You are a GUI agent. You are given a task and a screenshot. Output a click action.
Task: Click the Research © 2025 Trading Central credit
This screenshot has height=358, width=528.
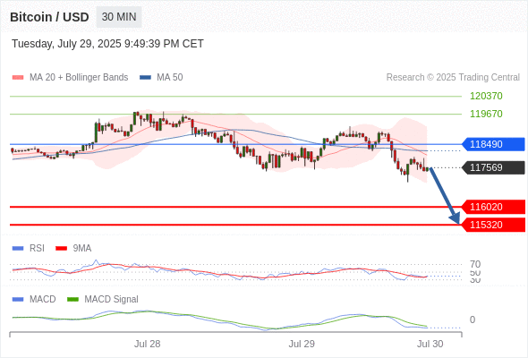[453, 78]
